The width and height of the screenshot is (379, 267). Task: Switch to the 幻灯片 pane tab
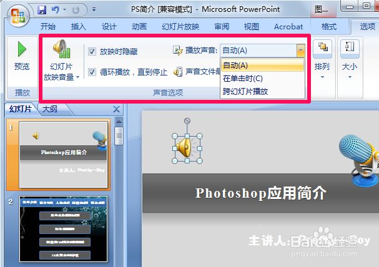[x=21, y=109]
